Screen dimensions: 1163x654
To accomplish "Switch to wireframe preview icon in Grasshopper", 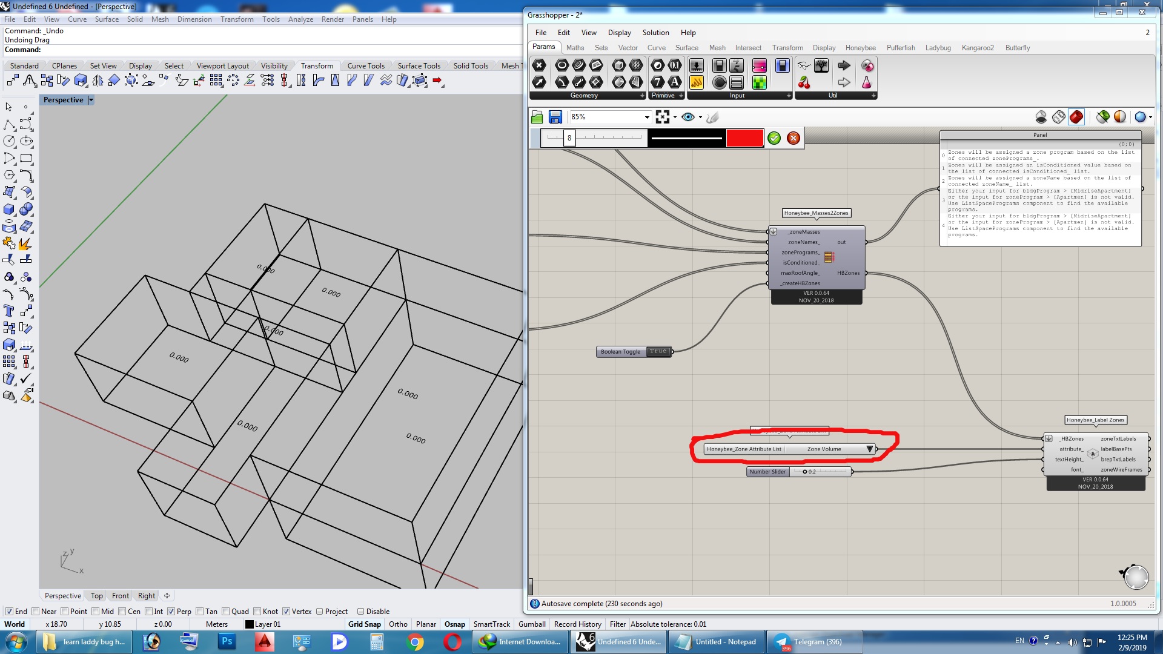I will click(1059, 117).
